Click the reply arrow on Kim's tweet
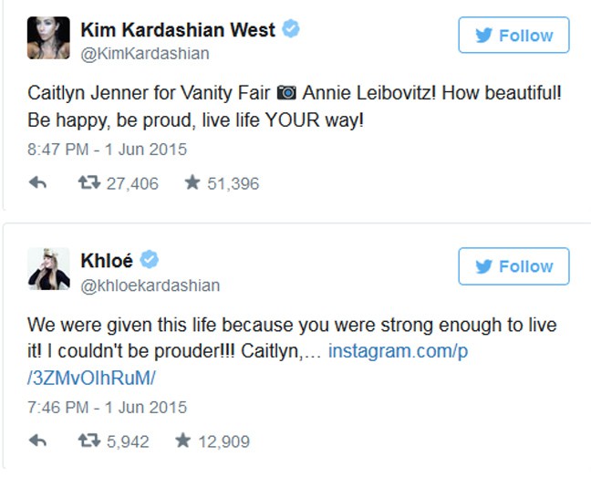Screen dimensions: 591x477 tap(37, 183)
